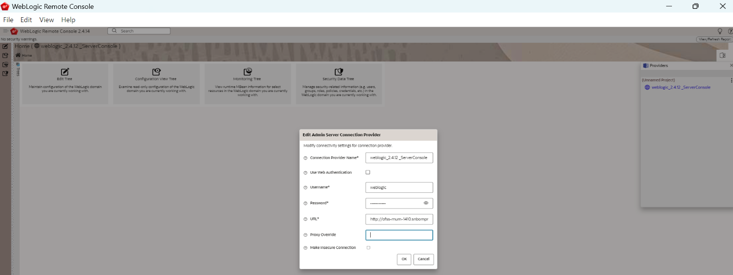Click the Cancel button in the dialog
Image resolution: width=733 pixels, height=275 pixels.
coord(423,259)
